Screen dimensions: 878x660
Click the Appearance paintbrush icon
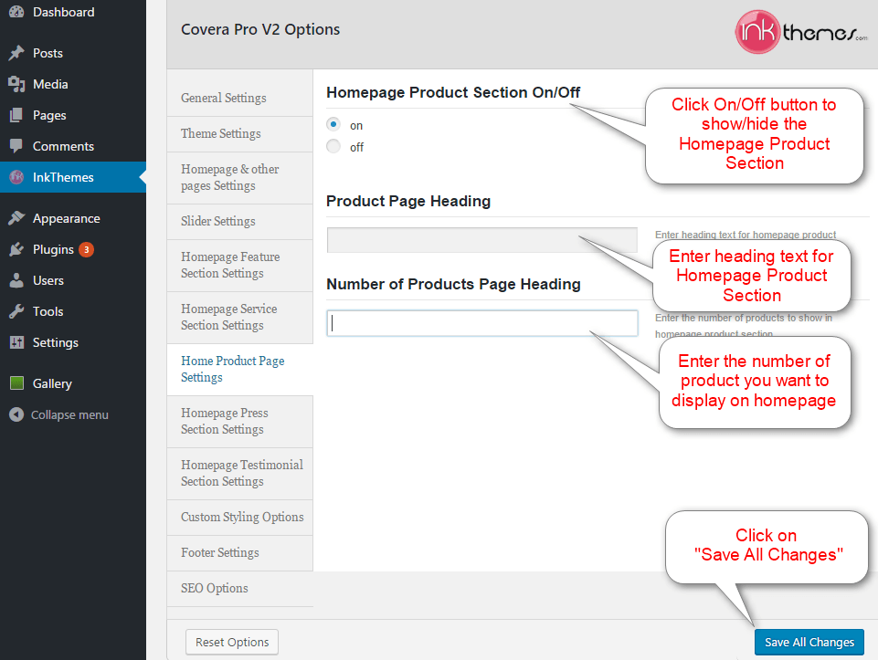pos(16,218)
